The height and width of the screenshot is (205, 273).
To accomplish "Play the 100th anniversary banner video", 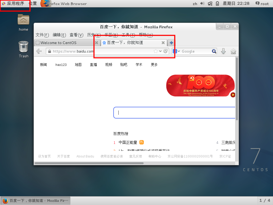I will [x=233, y=95].
